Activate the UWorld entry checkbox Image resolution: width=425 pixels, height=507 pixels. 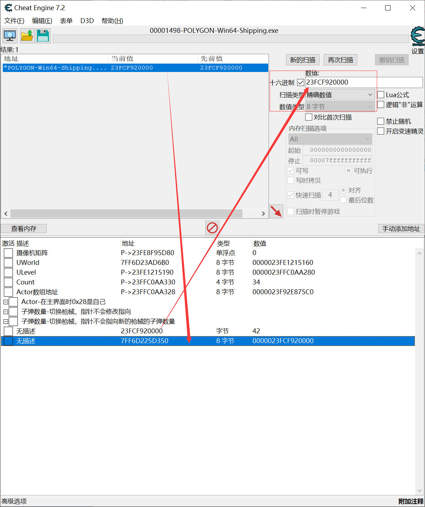point(8,263)
